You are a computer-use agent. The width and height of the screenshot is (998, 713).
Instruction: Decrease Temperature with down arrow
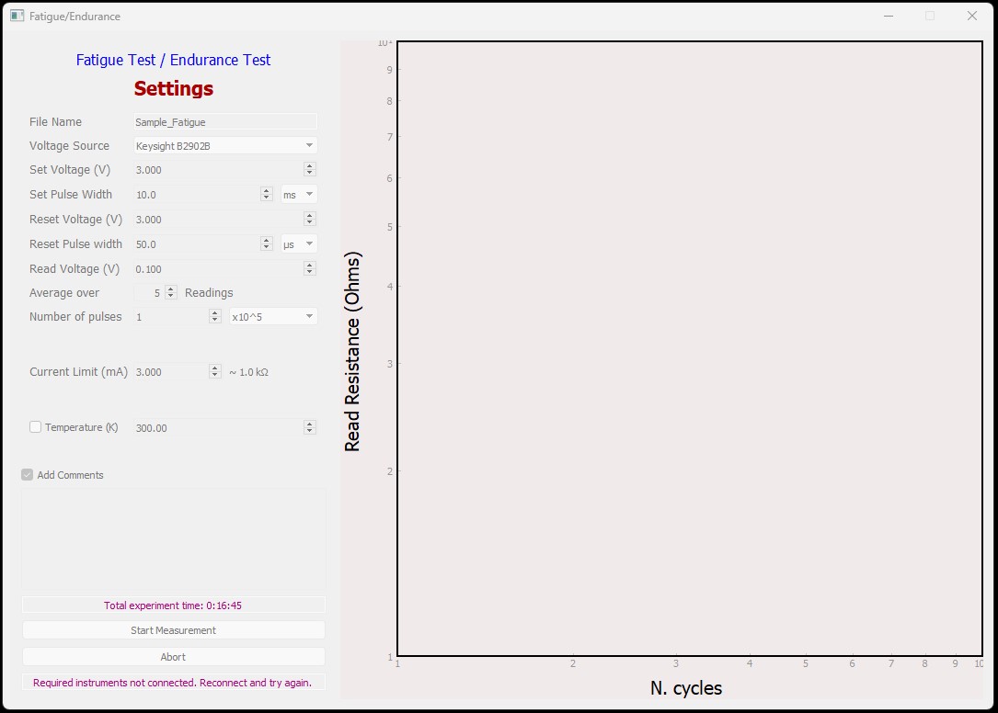pos(309,431)
